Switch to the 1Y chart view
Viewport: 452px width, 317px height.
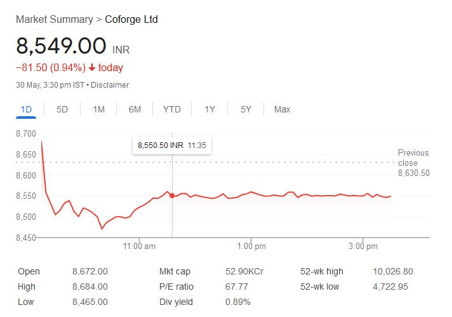click(x=209, y=109)
